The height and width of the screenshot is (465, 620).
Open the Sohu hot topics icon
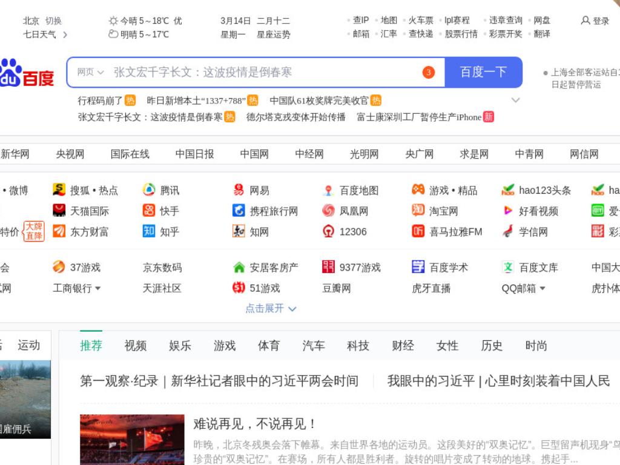point(59,190)
